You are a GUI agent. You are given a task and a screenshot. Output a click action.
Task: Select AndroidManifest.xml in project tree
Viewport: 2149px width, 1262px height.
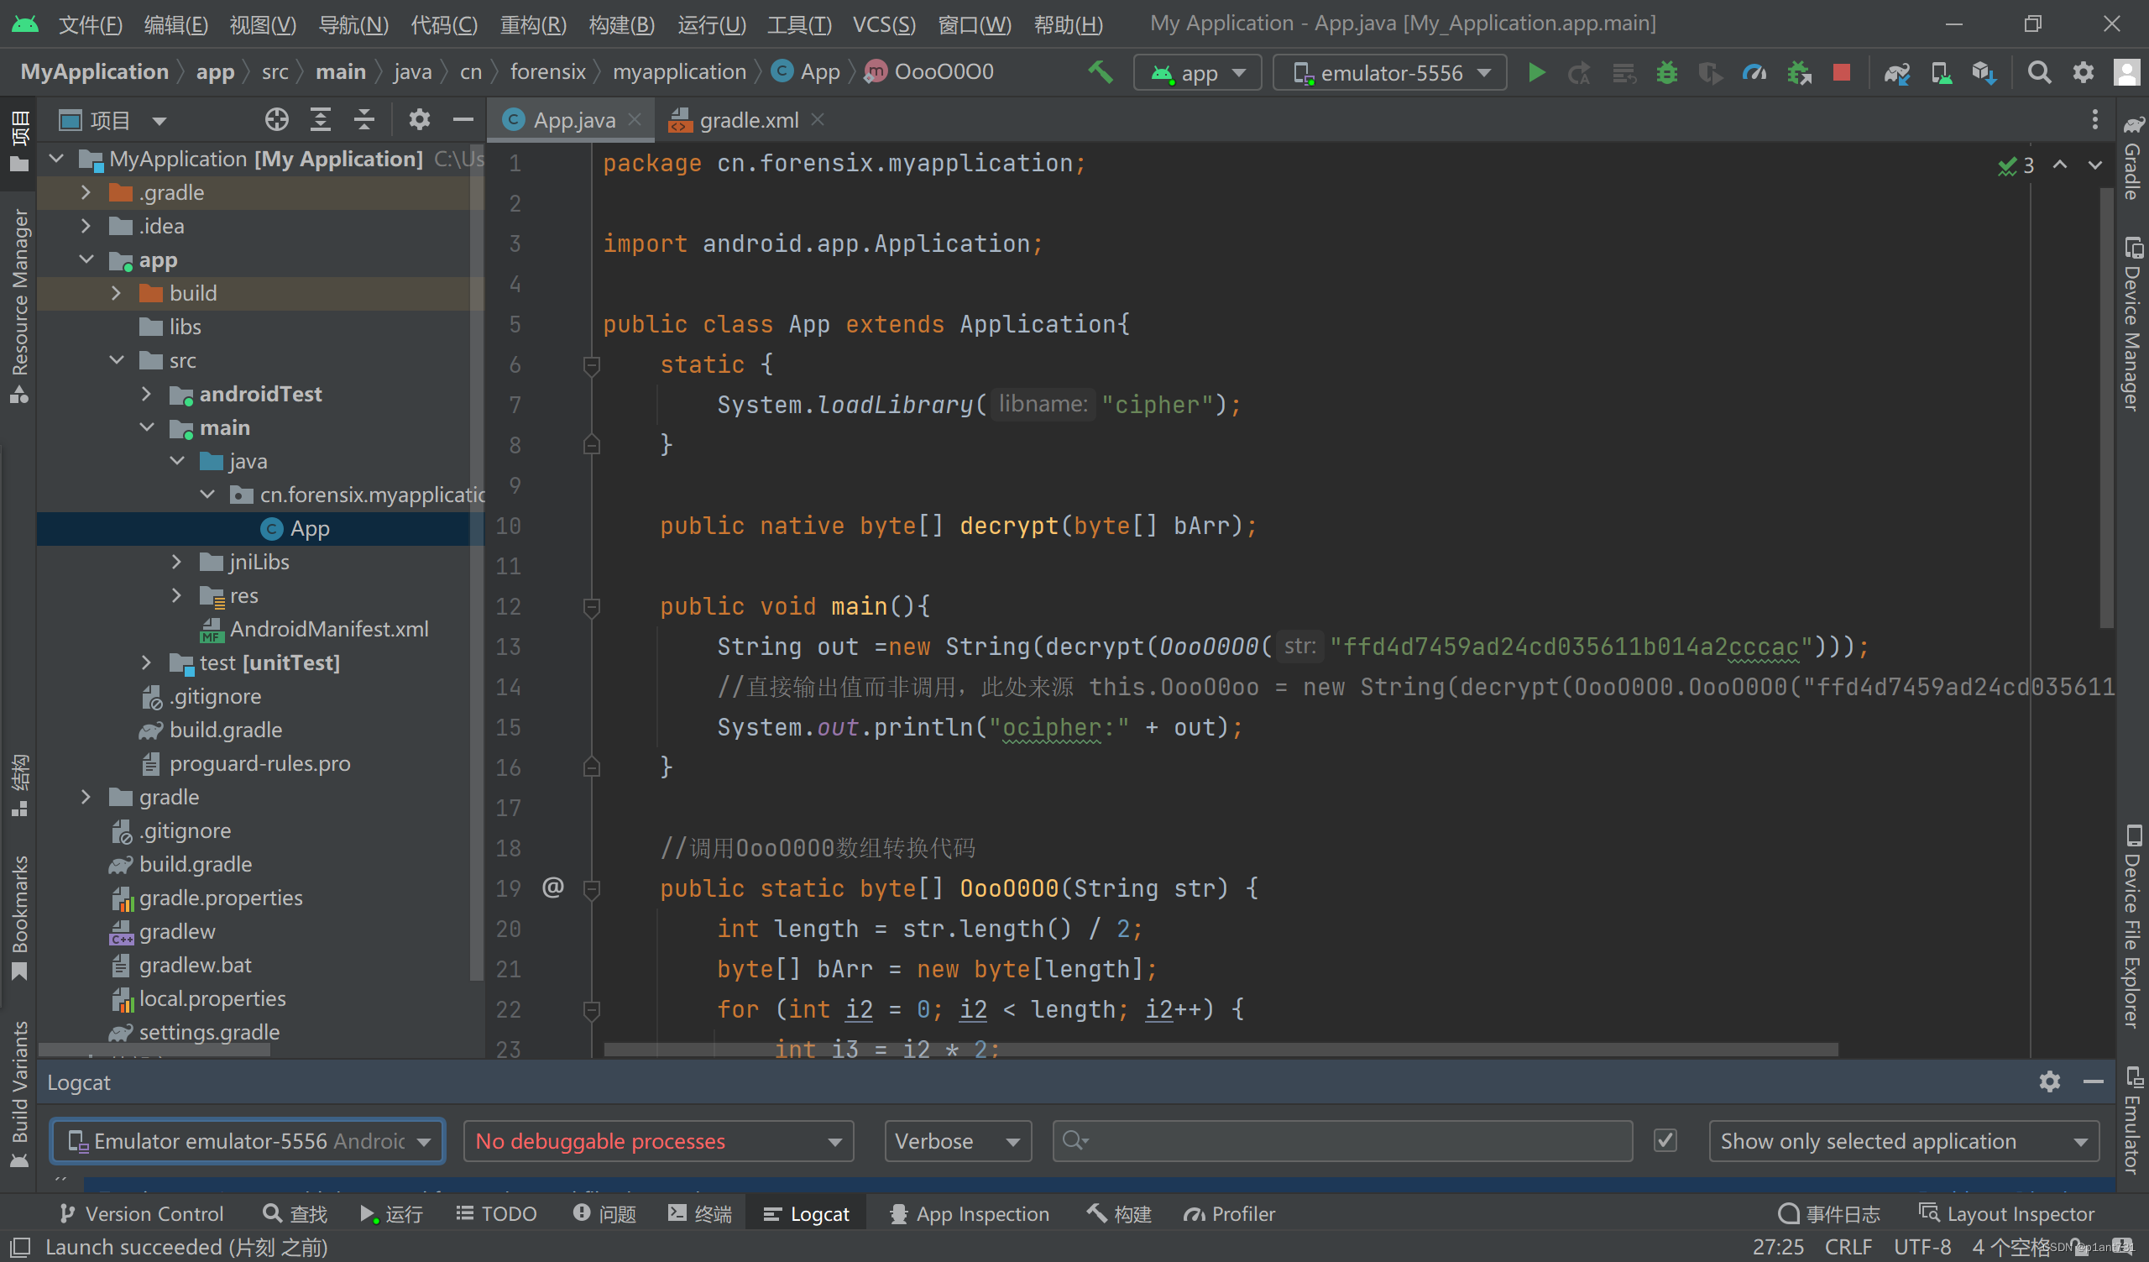tap(329, 629)
